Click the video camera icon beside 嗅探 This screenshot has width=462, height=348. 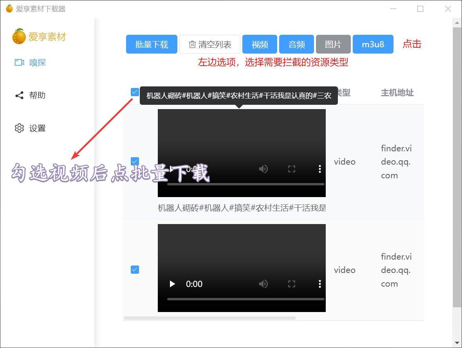tap(20, 62)
